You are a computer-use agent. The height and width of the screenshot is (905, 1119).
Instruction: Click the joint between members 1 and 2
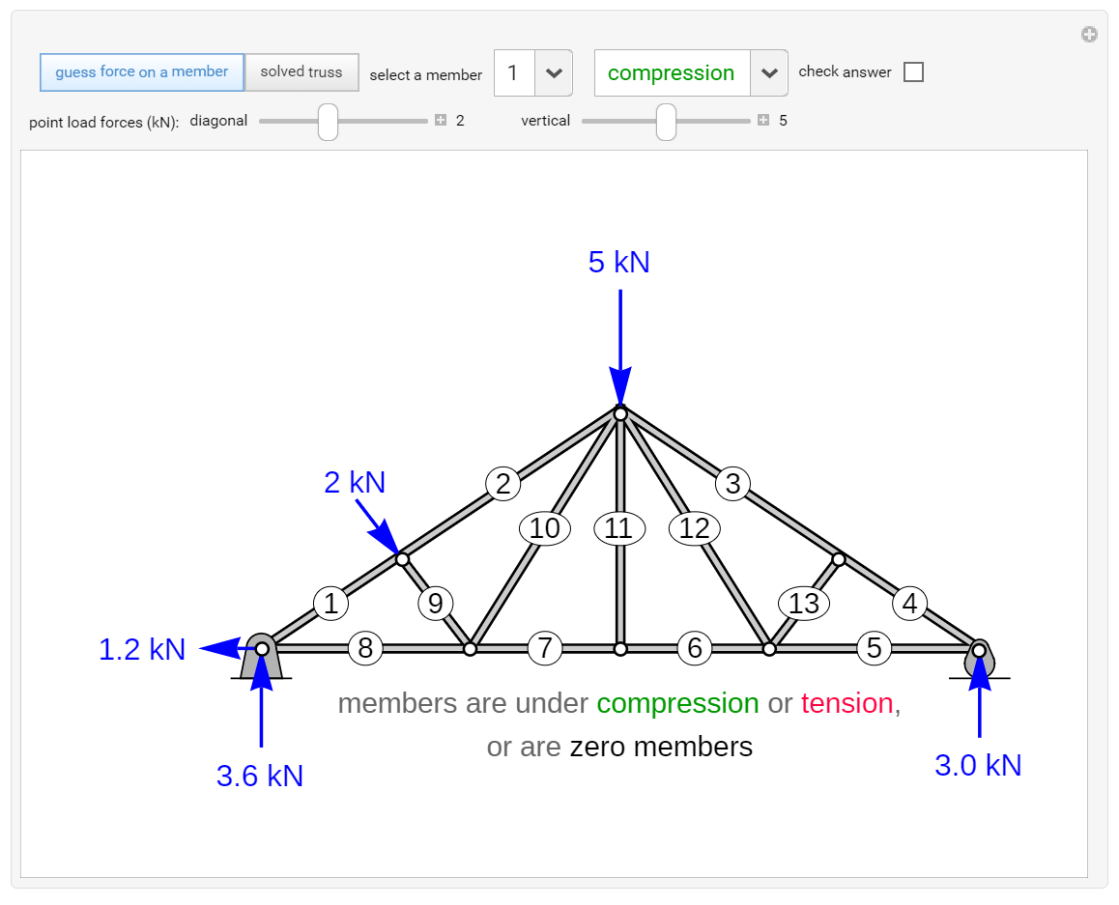pos(403,559)
